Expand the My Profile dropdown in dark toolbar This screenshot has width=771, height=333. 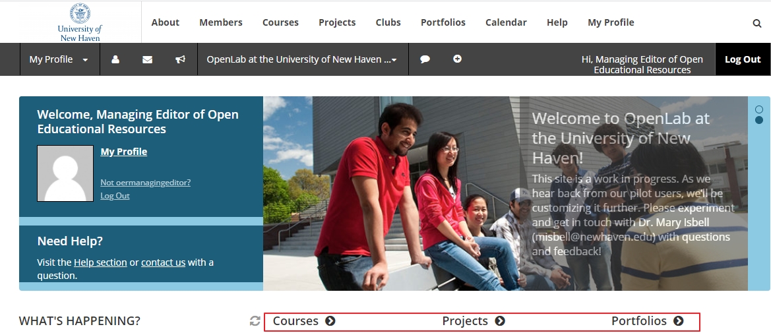(59, 59)
